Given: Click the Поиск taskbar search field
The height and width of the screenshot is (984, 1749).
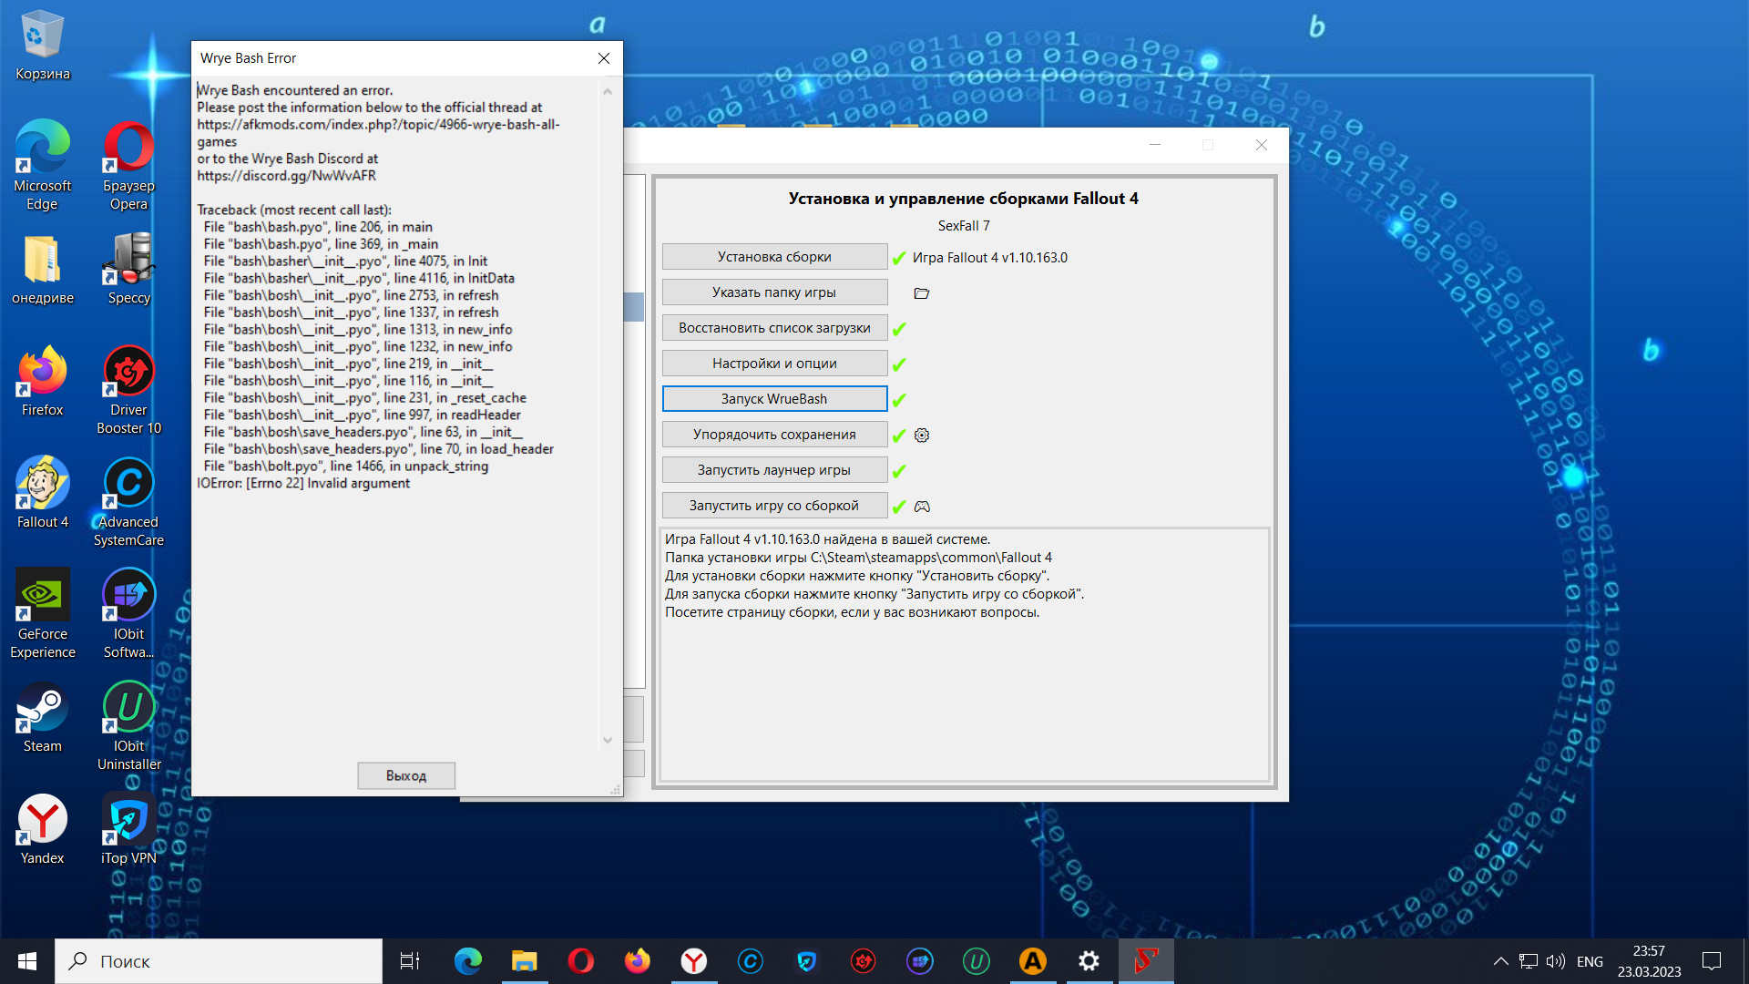Looking at the screenshot, I should coord(219,961).
